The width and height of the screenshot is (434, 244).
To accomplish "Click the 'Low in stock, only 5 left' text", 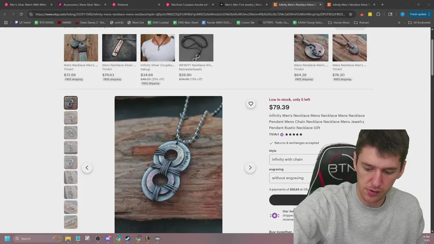I will [x=290, y=100].
